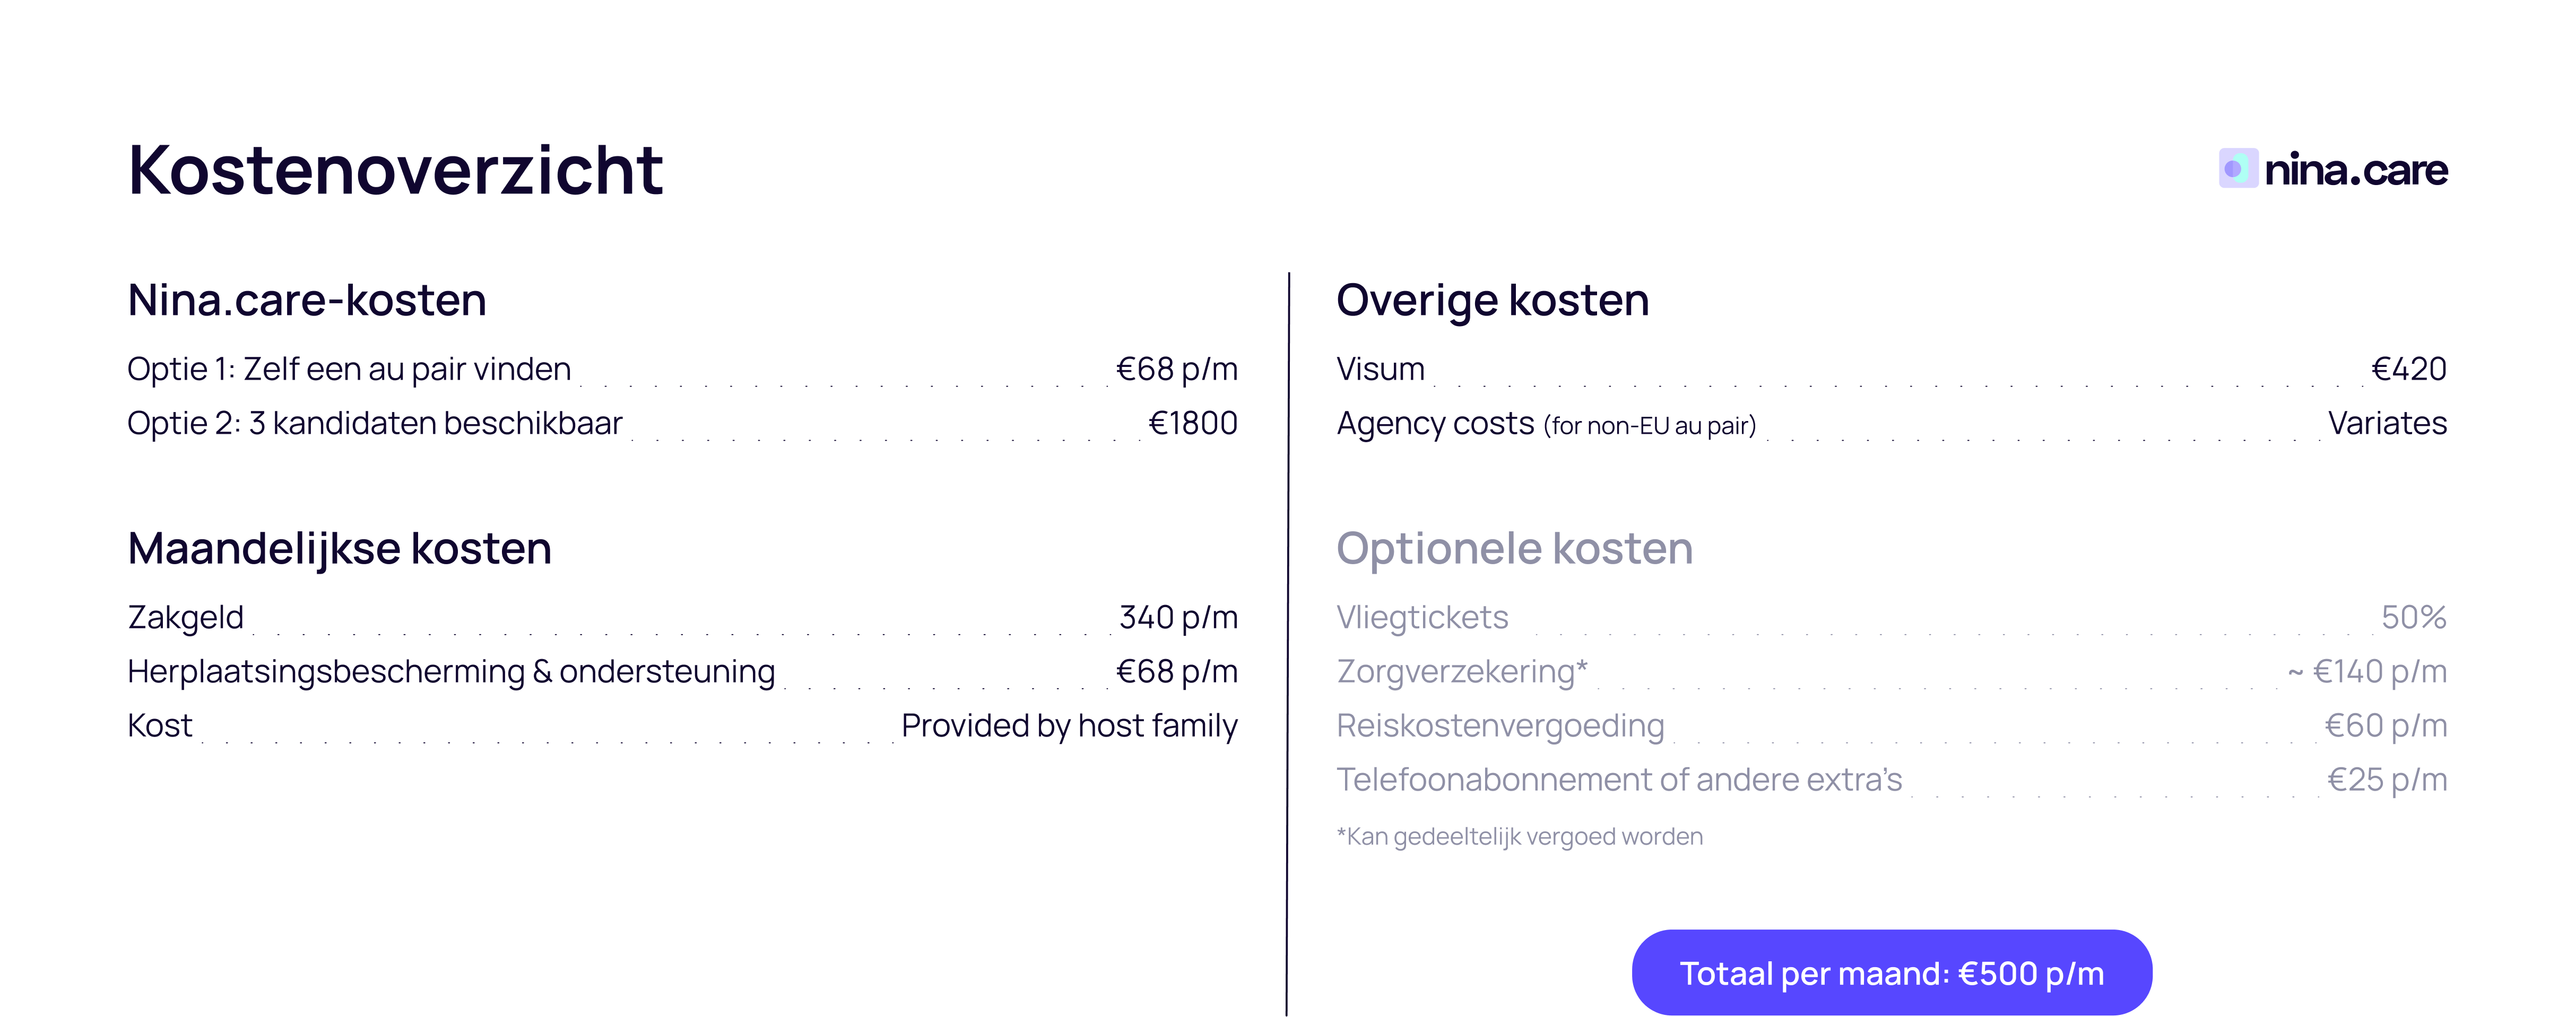Click the Zorgverzekering* row label
This screenshot has width=2576, height=1017.
pos(1461,671)
